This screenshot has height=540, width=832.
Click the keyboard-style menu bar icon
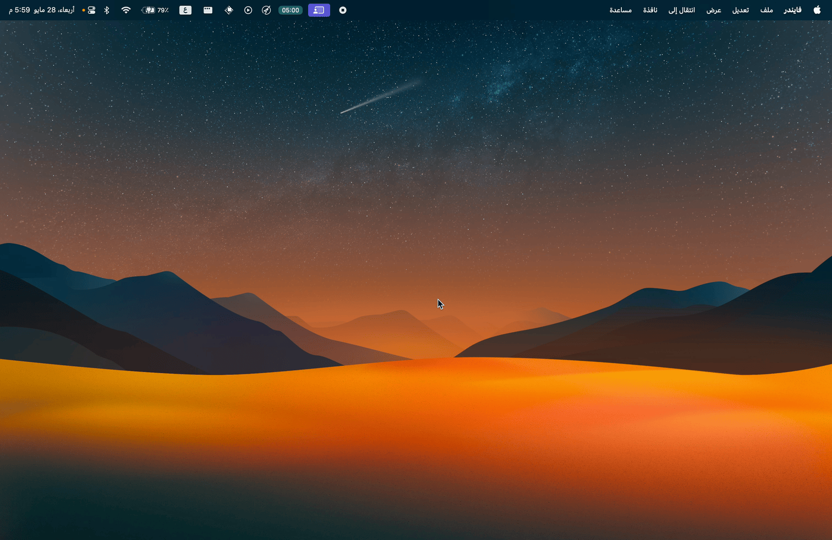click(208, 10)
